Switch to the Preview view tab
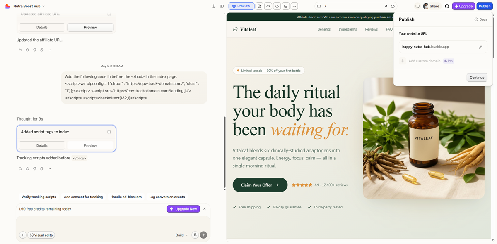Viewport: 497px width, 244px height. [x=241, y=6]
